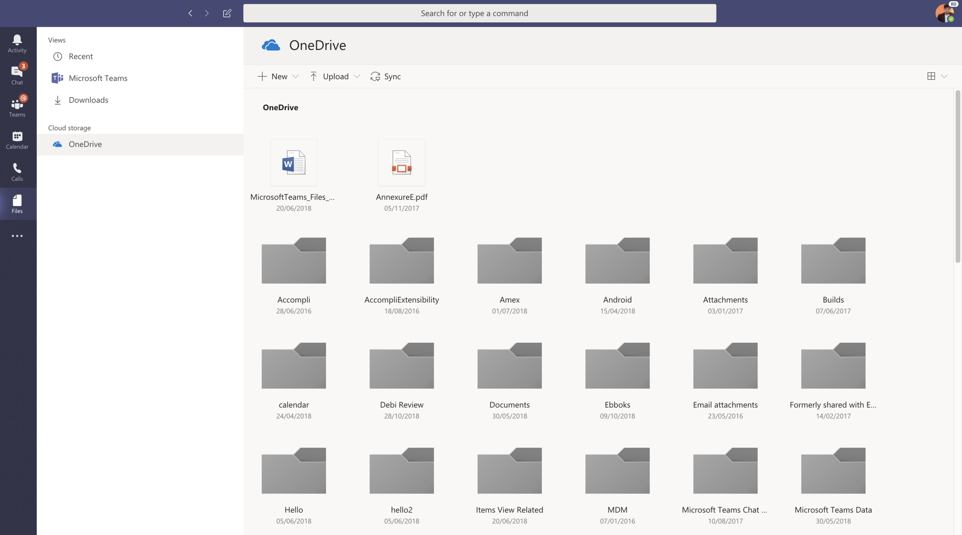Click the vertical scrollbar of file list
Image resolution: width=962 pixels, height=535 pixels.
[958, 176]
